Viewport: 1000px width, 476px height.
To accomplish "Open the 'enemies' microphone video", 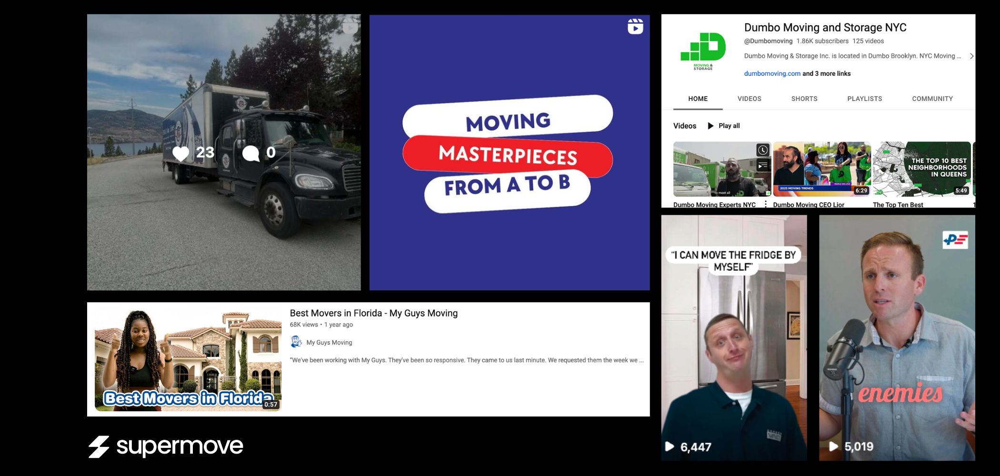I will 897,337.
